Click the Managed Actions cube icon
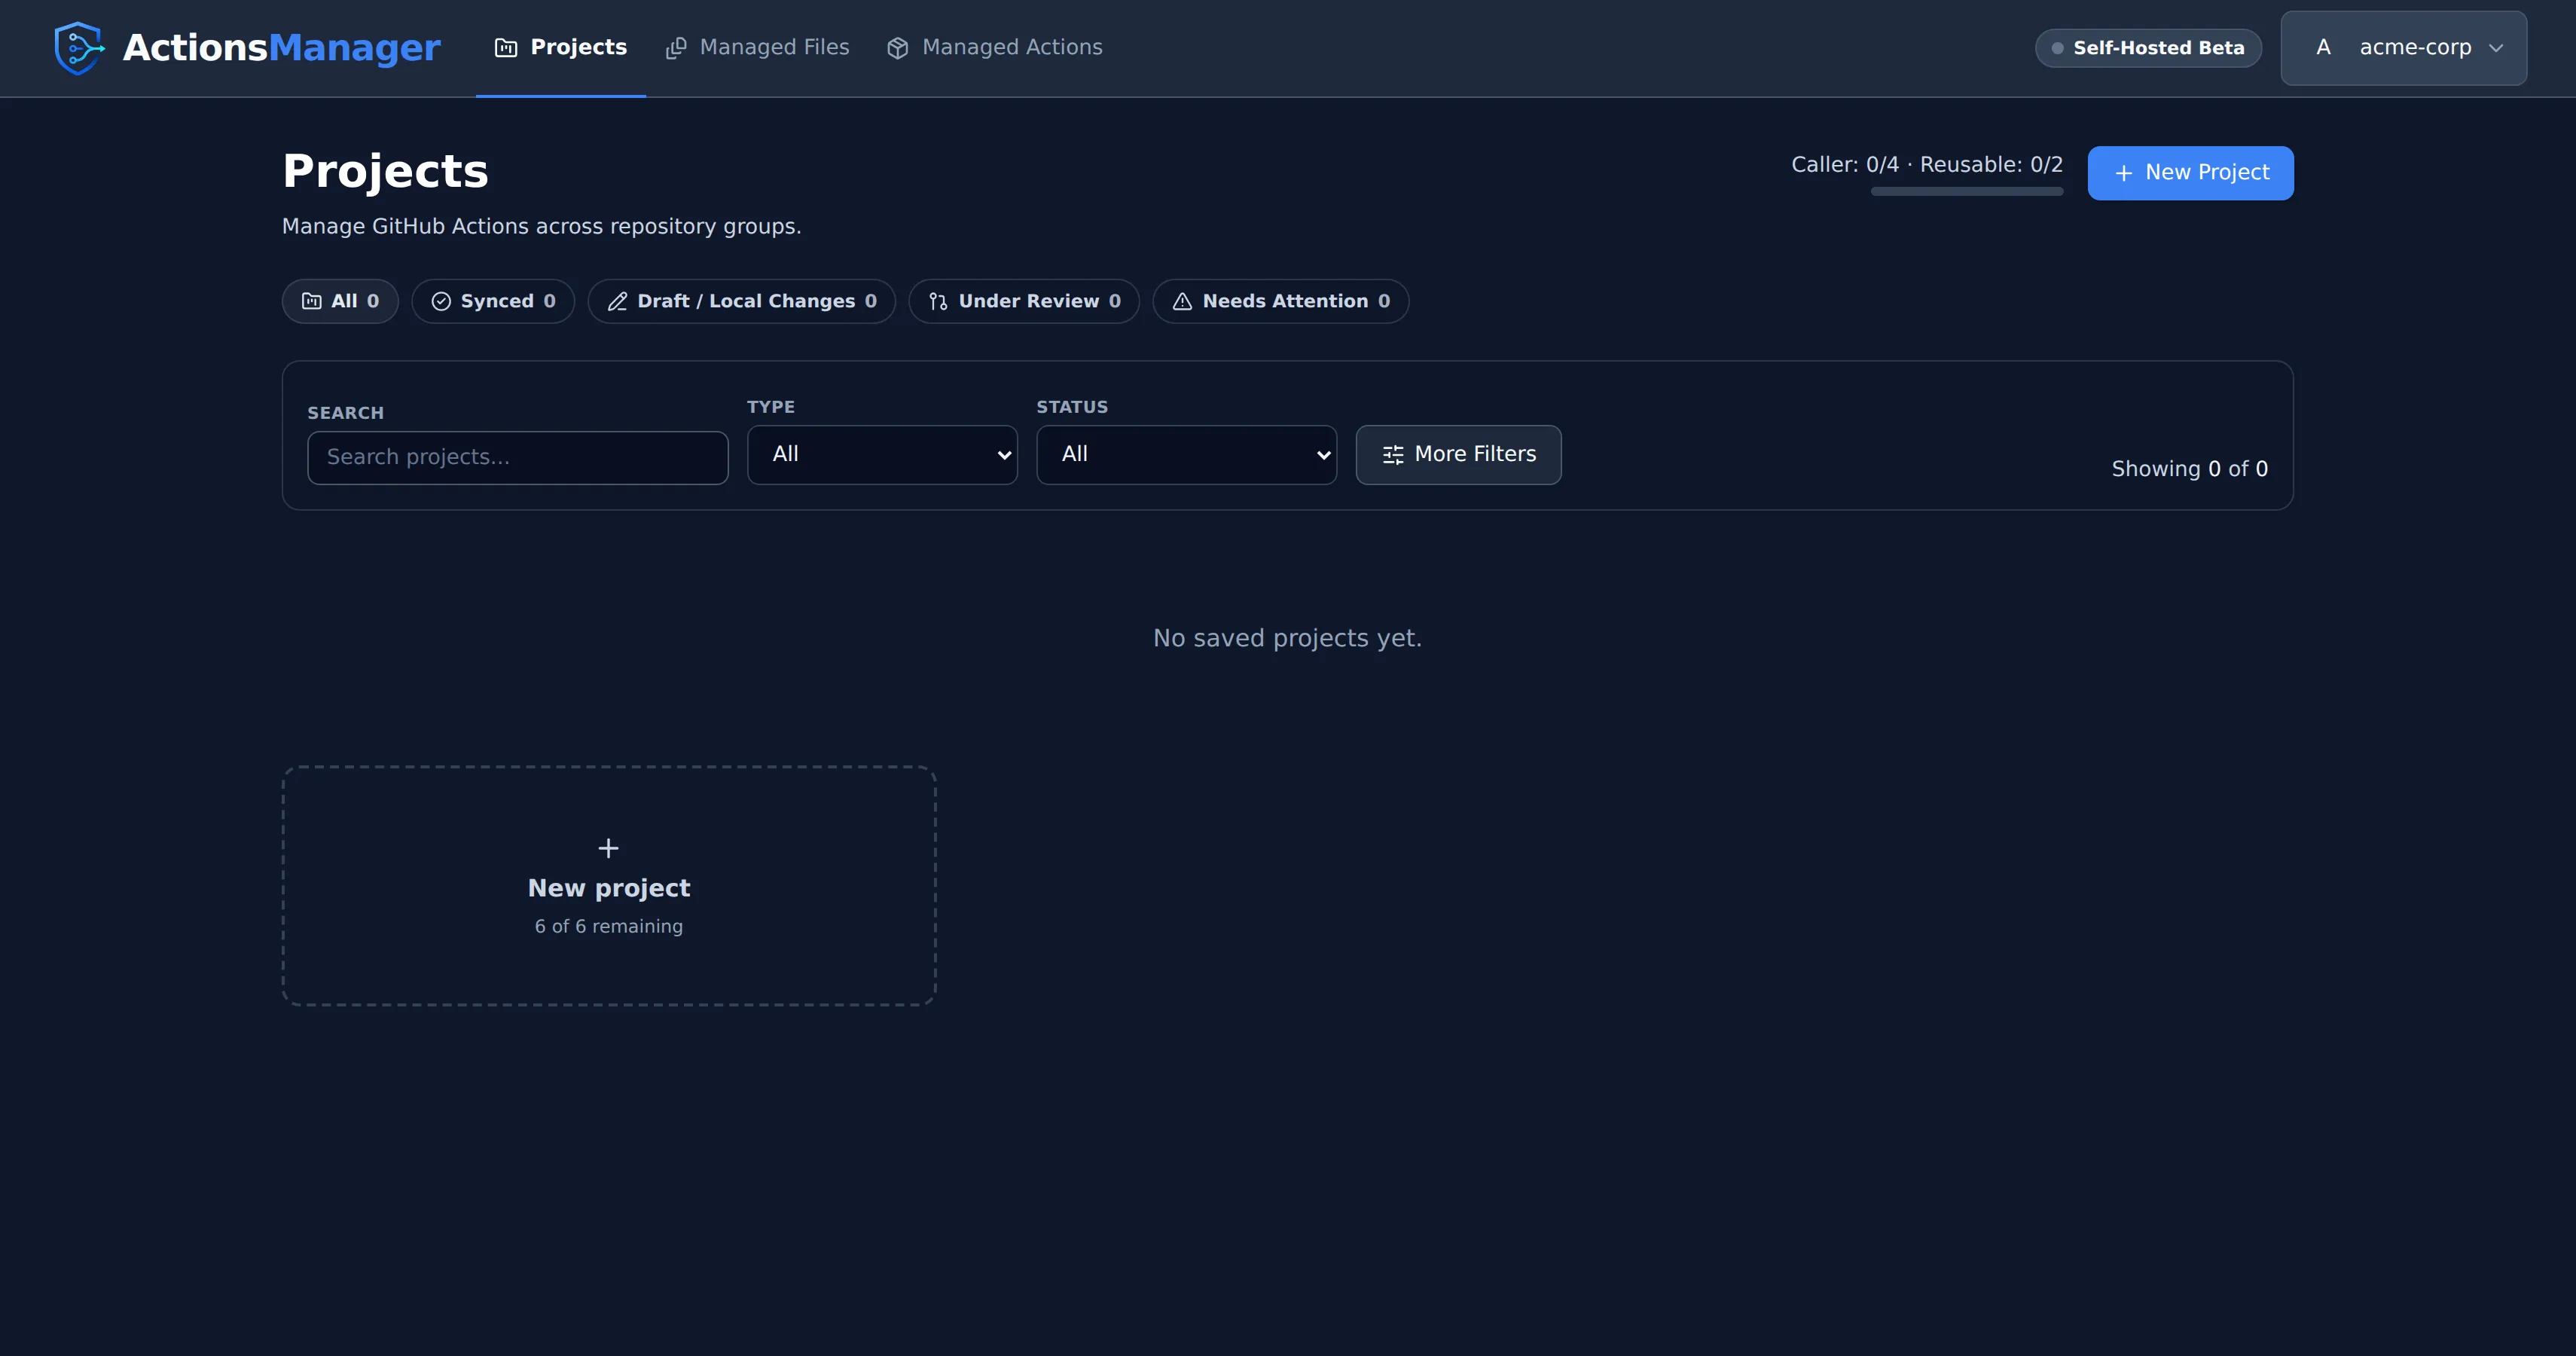The width and height of the screenshot is (2576, 1356). click(x=898, y=48)
